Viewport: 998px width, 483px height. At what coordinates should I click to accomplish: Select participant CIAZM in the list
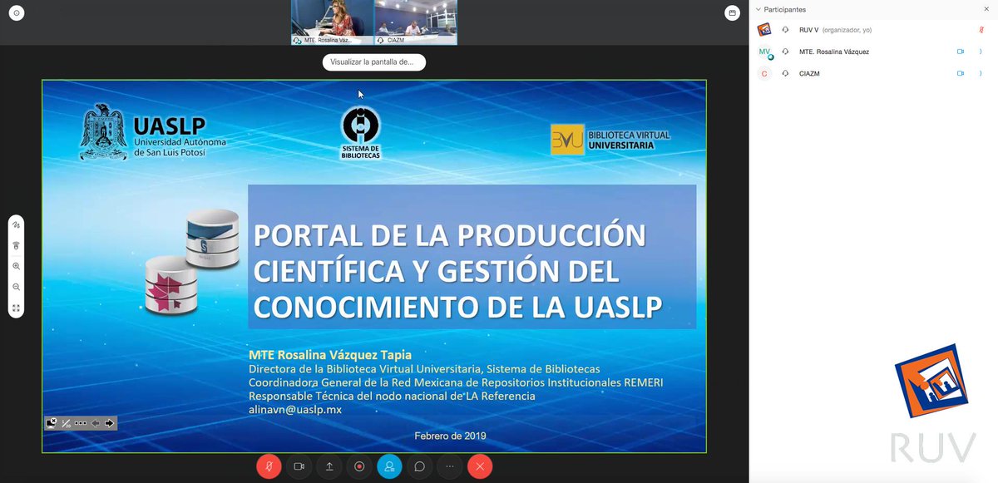click(x=873, y=73)
